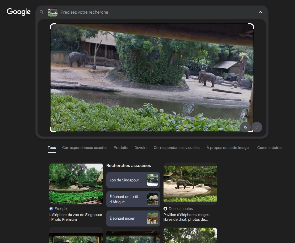Click the Commentaires link
The image size is (295, 243).
pos(270,148)
